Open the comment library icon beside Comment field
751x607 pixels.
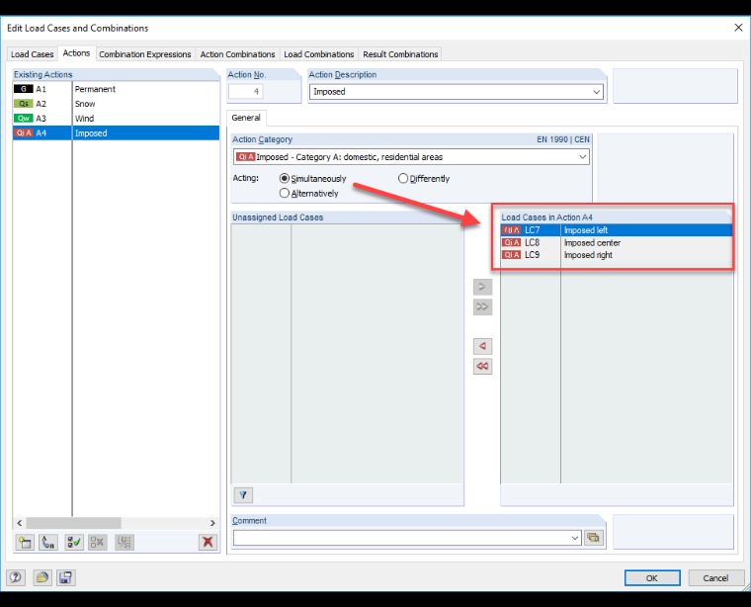[x=594, y=538]
